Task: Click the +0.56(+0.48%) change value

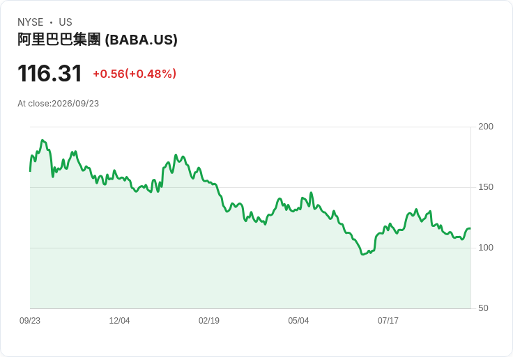Action: (x=135, y=74)
